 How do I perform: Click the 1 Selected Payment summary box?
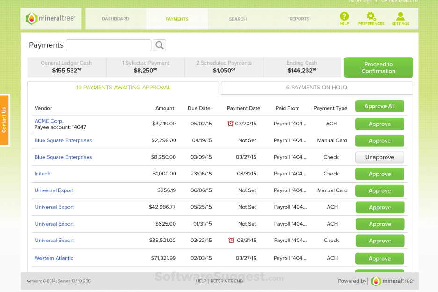point(145,67)
